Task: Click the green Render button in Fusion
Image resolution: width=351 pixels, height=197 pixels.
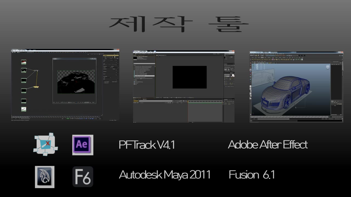Action: (x=68, y=119)
